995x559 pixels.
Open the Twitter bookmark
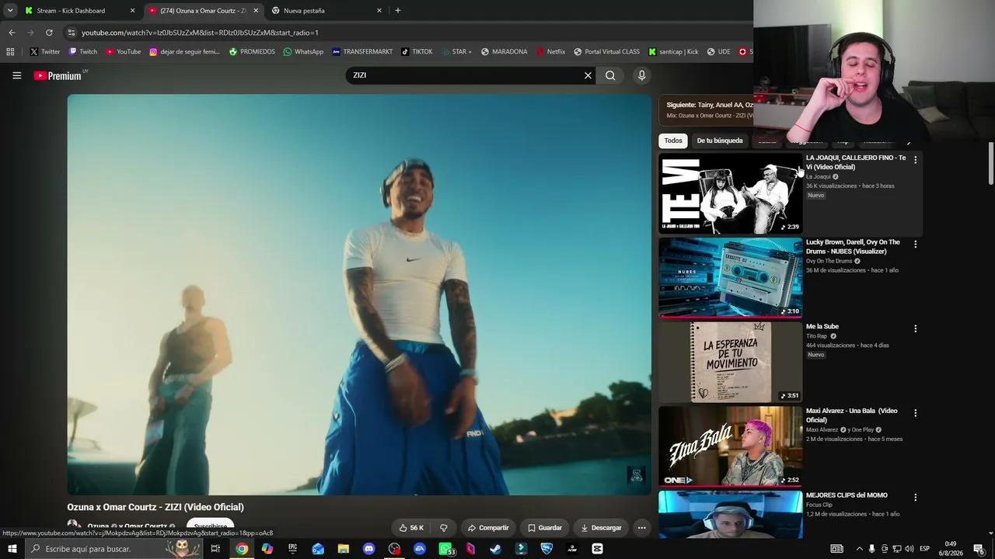point(44,52)
